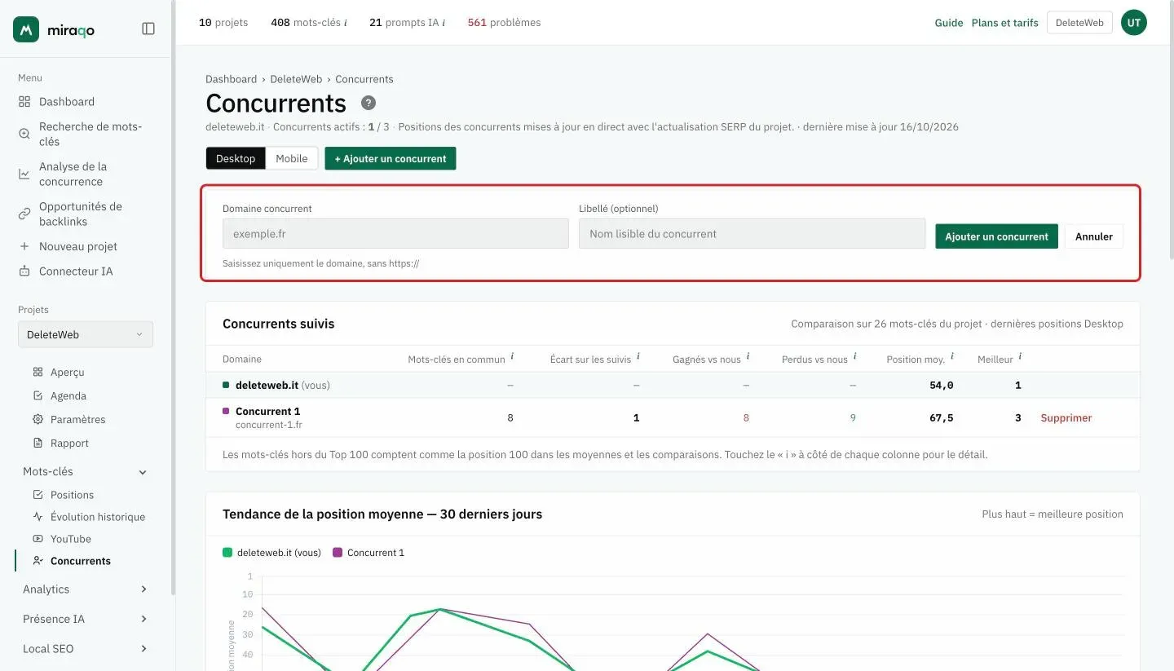Image resolution: width=1174 pixels, height=671 pixels.
Task: Go to Dashboard breadcrumb link
Action: [231, 79]
